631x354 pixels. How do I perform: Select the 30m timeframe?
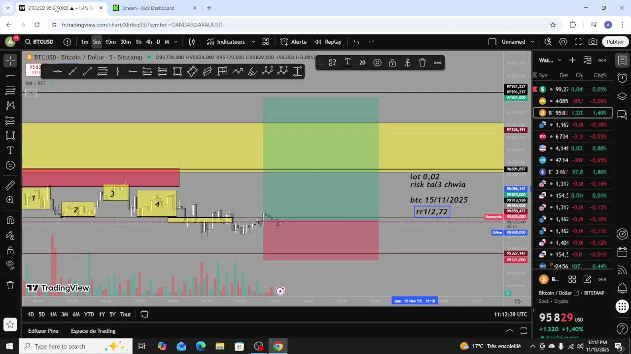pyautogui.click(x=126, y=42)
